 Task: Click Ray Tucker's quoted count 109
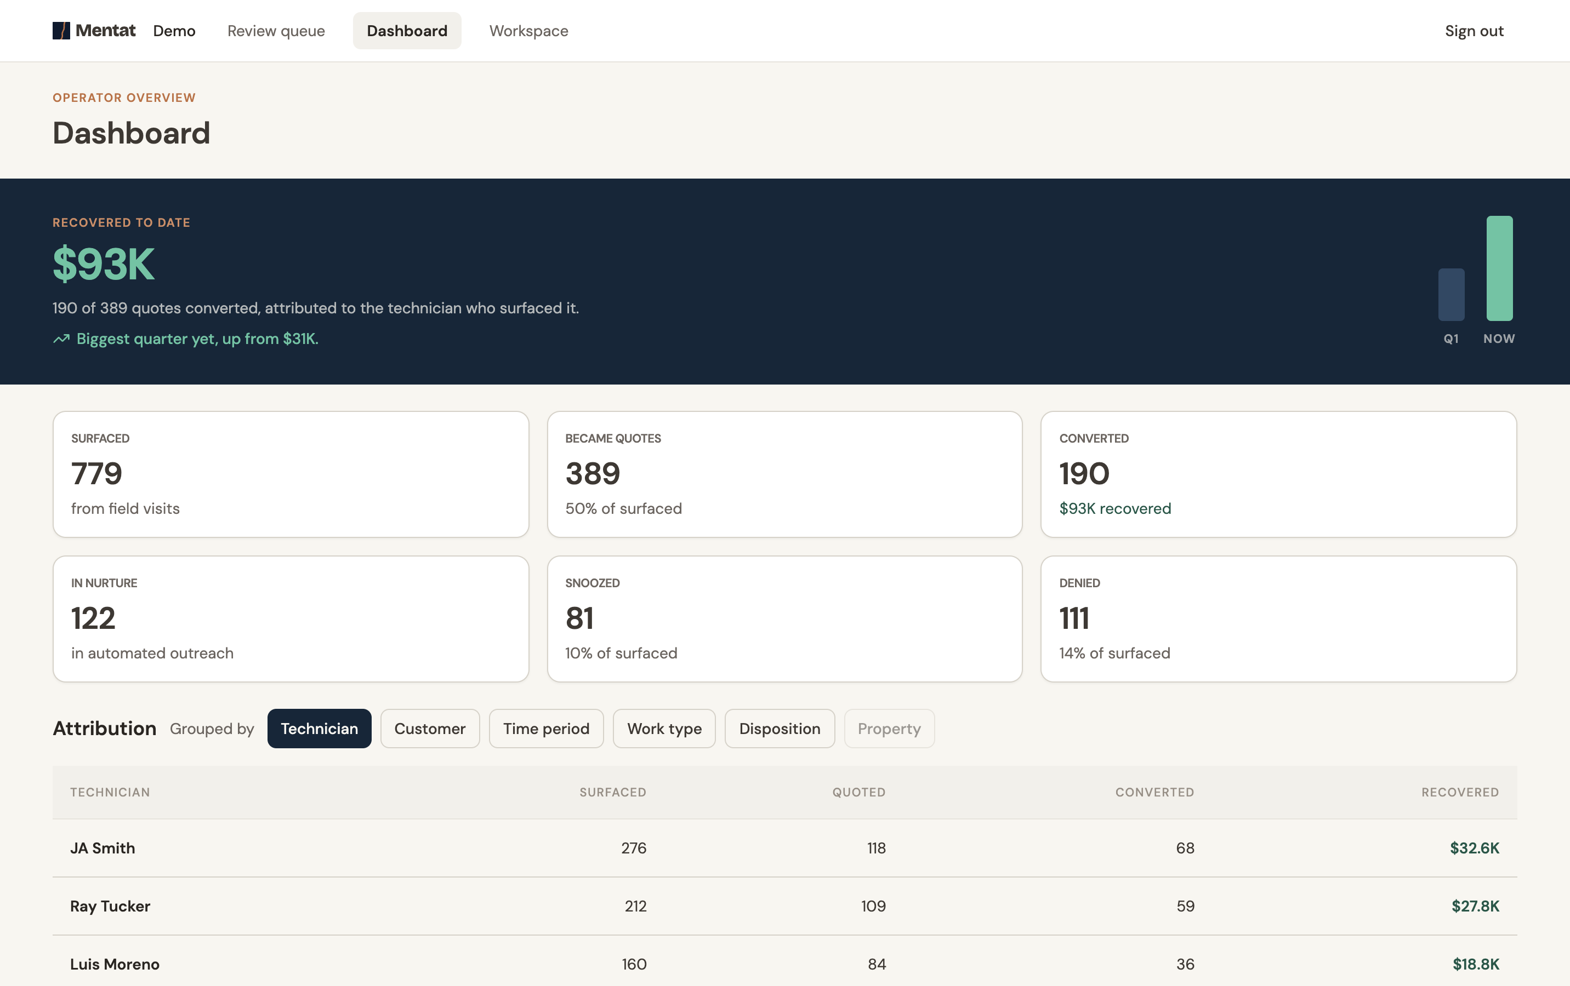[873, 906]
